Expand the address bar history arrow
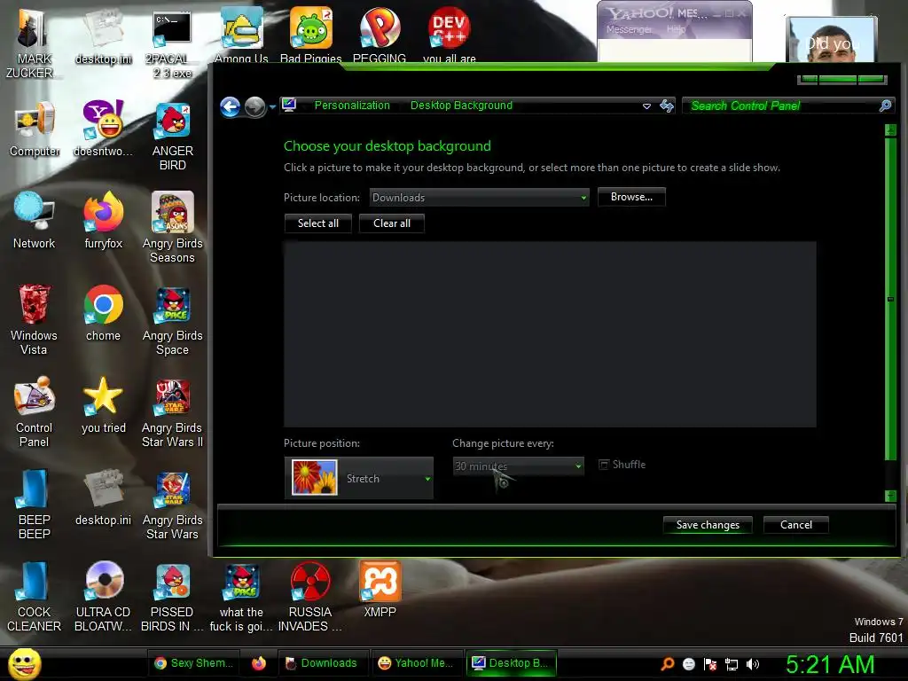 point(646,106)
